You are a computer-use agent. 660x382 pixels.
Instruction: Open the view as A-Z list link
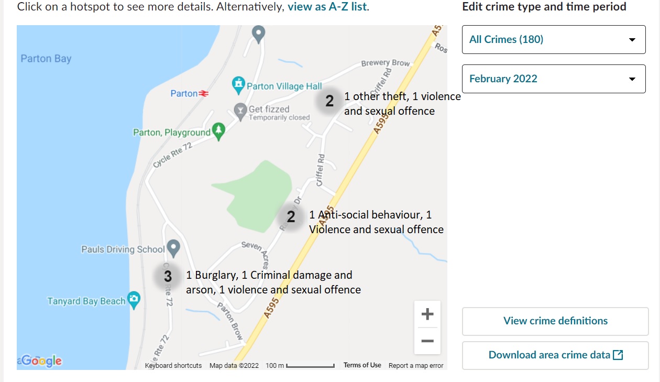point(327,7)
